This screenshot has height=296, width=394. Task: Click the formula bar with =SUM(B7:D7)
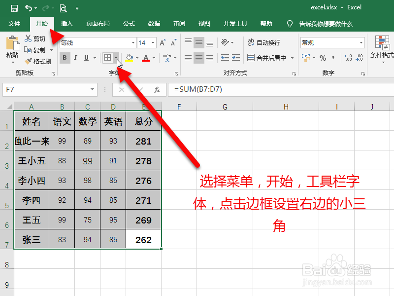[x=281, y=90]
